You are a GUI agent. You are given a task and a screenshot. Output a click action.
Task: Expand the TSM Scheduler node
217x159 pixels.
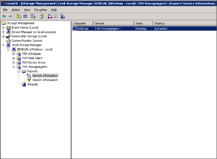(13, 54)
